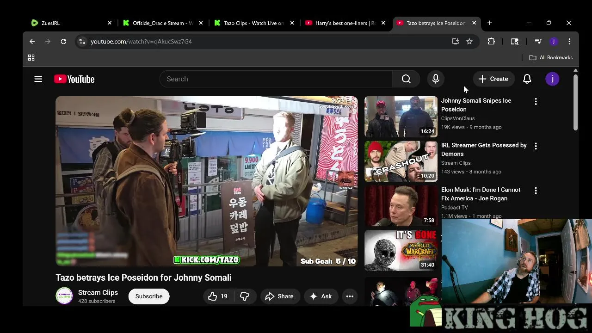This screenshot has width=592, height=333.
Task: Go back in browser history
Action: point(32,42)
